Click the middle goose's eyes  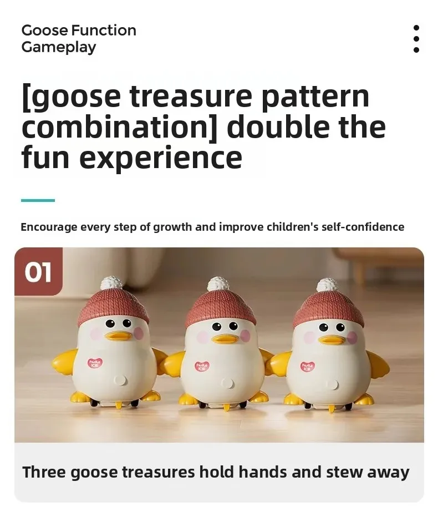point(225,326)
